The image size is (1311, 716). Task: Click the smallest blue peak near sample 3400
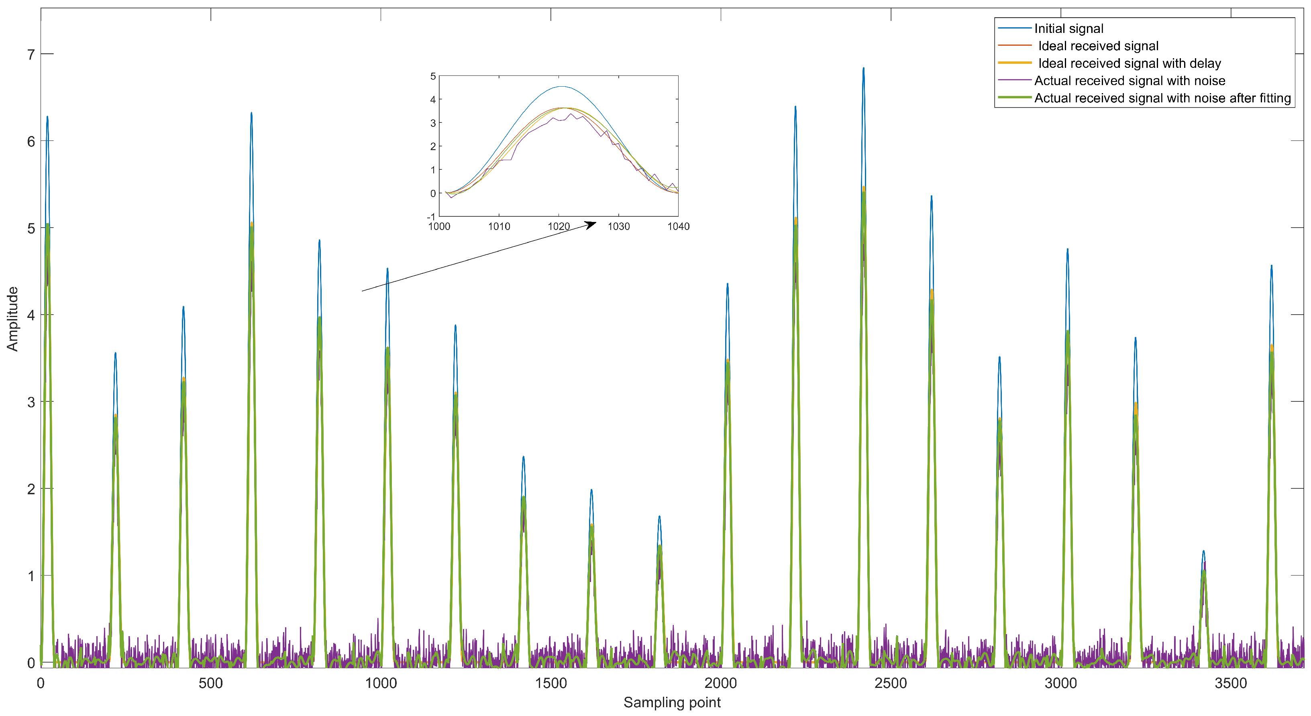point(1203,551)
